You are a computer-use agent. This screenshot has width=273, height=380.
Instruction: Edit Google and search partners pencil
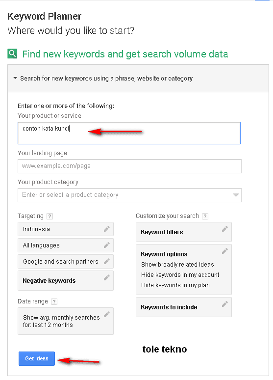click(107, 261)
